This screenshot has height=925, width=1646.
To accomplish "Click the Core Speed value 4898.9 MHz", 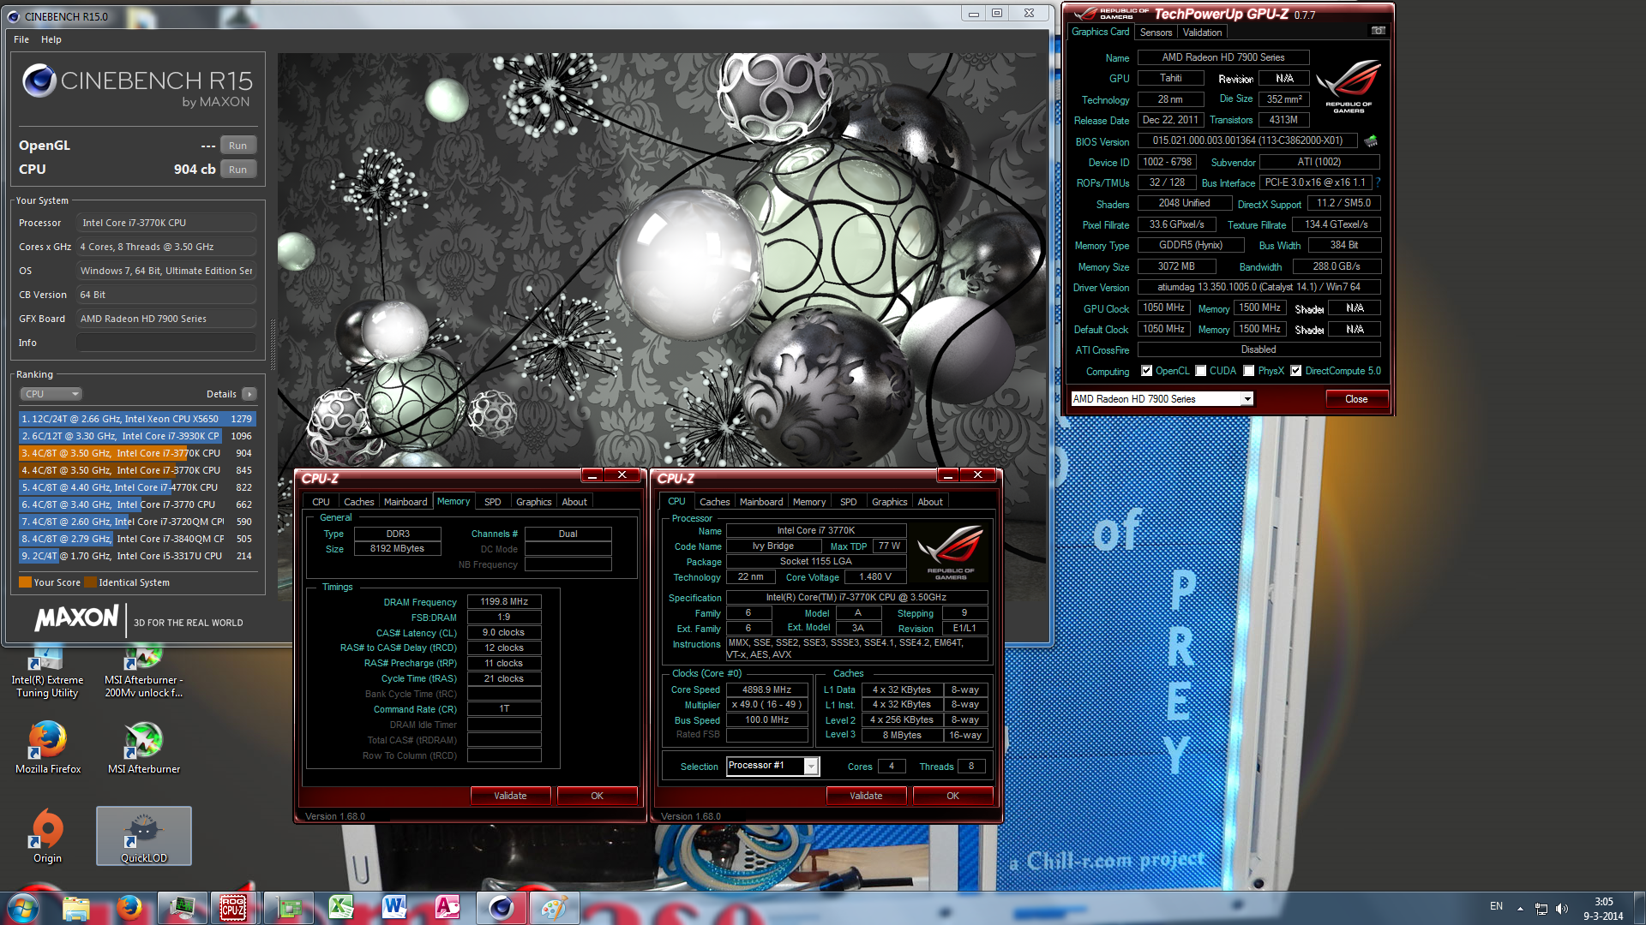I will click(x=767, y=689).
